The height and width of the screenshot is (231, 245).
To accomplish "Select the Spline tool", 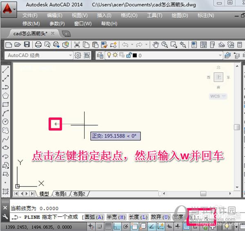I will pos(5,139).
